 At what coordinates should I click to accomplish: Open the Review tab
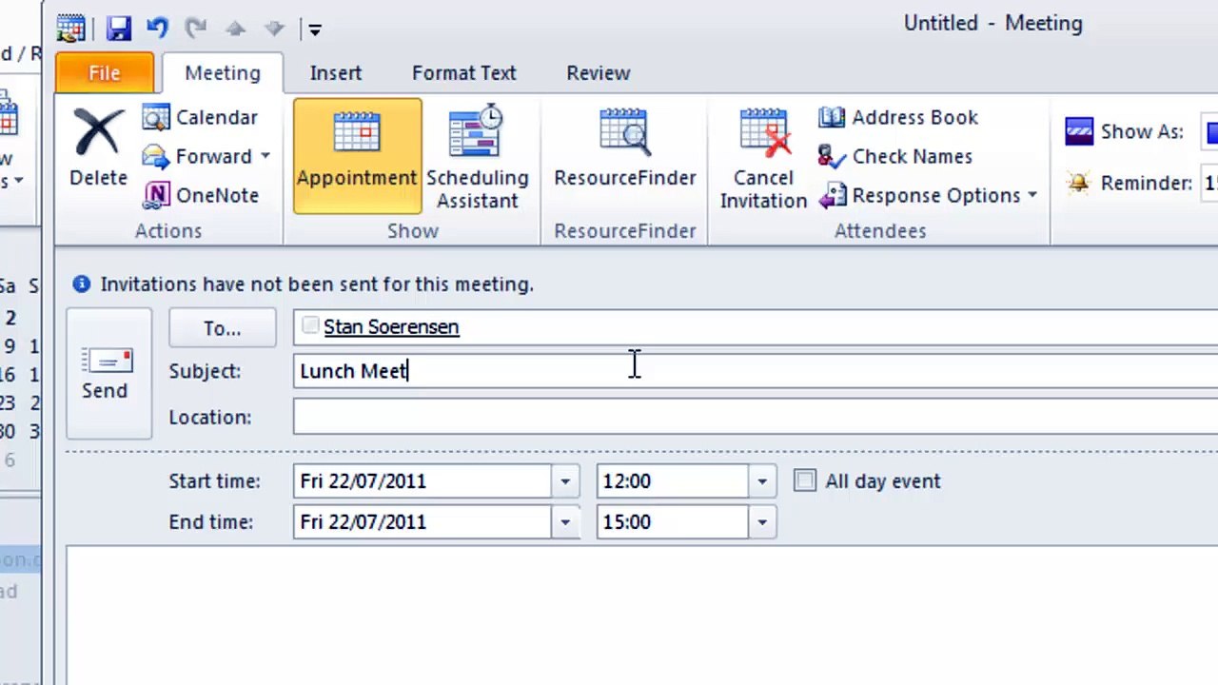(599, 73)
